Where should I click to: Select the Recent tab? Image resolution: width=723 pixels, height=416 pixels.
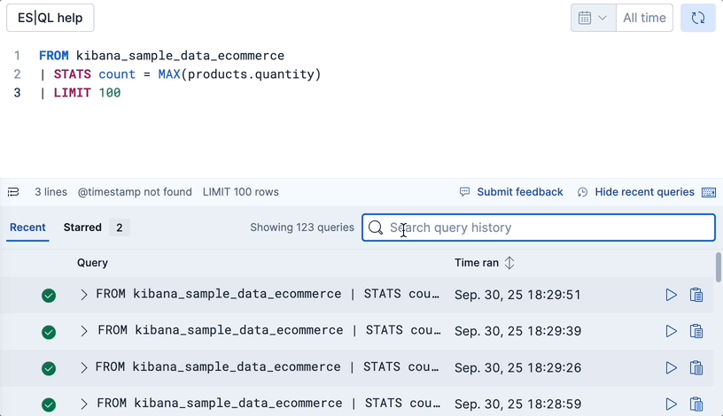(27, 227)
